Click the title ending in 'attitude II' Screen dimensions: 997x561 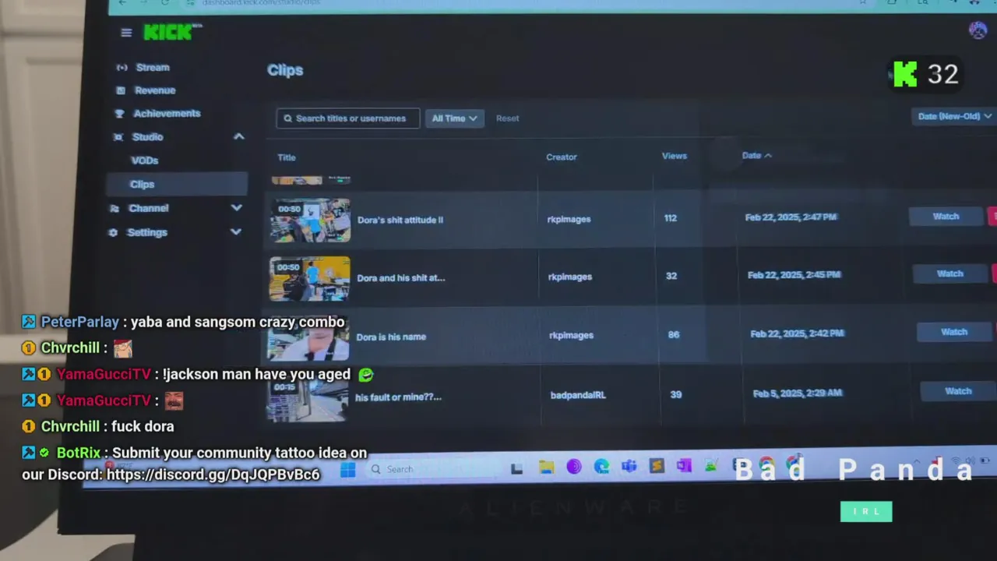click(x=400, y=220)
